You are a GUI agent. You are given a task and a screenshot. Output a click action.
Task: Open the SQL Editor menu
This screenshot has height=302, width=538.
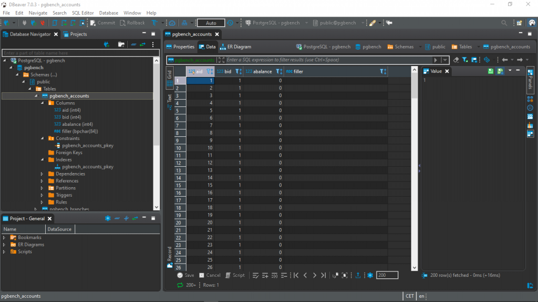tap(83, 13)
